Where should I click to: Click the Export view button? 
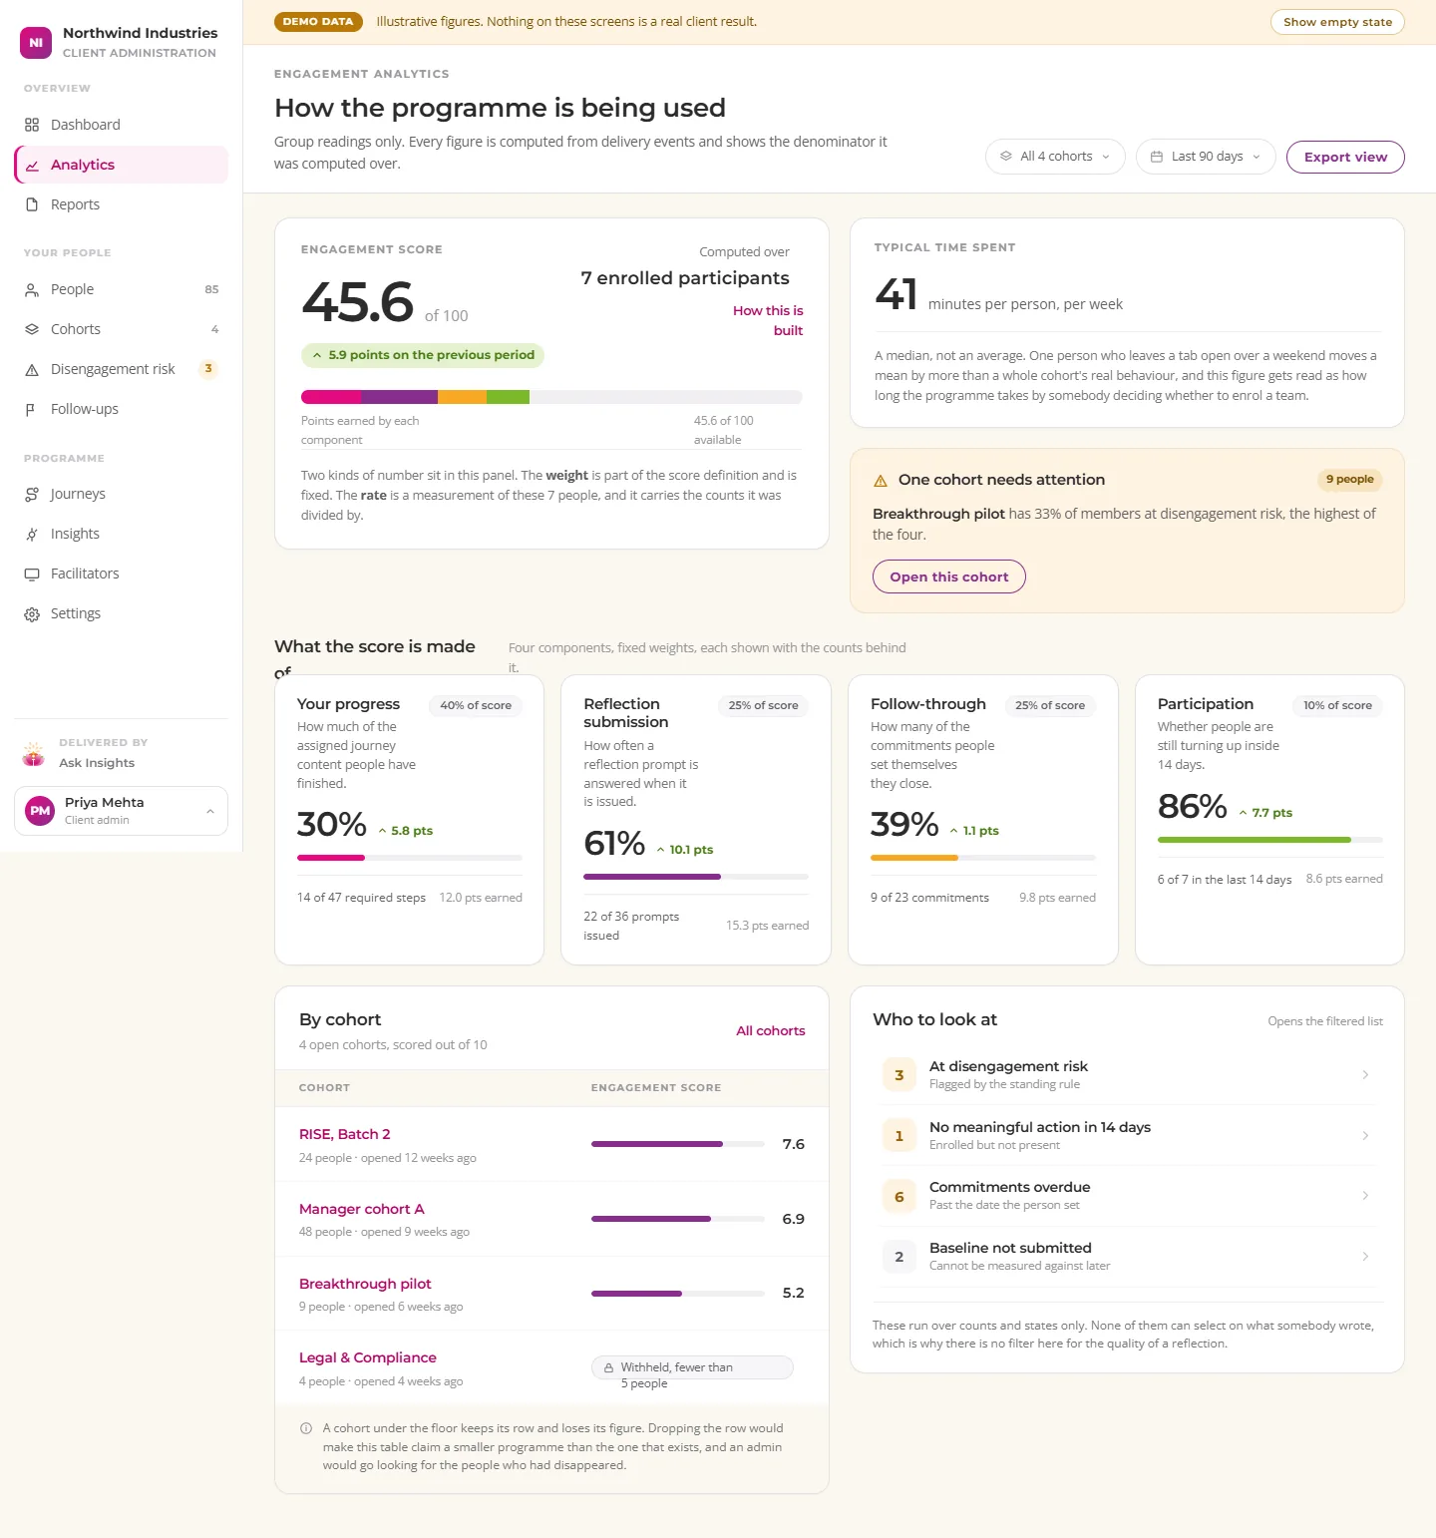[1345, 157]
